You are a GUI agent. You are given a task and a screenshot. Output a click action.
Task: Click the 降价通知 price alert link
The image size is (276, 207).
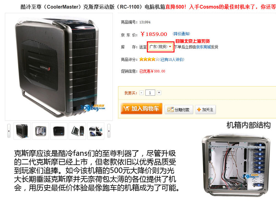[x=181, y=34]
